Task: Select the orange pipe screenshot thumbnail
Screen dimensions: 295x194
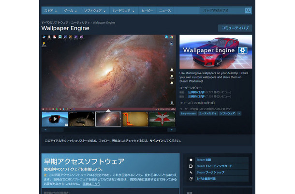Action: [x=135, y=119]
